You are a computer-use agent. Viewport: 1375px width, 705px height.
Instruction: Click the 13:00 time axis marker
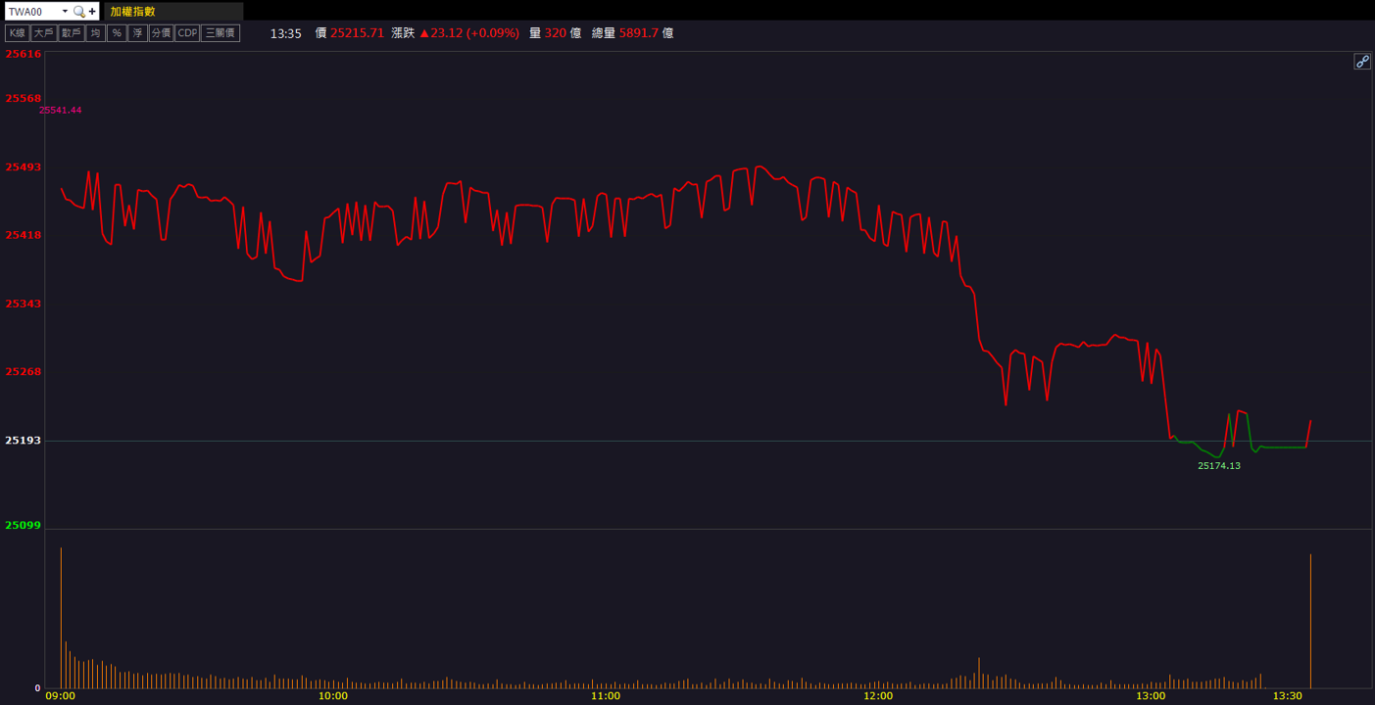[x=1151, y=696]
